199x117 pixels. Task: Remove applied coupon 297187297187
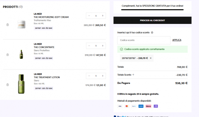tap(151, 58)
